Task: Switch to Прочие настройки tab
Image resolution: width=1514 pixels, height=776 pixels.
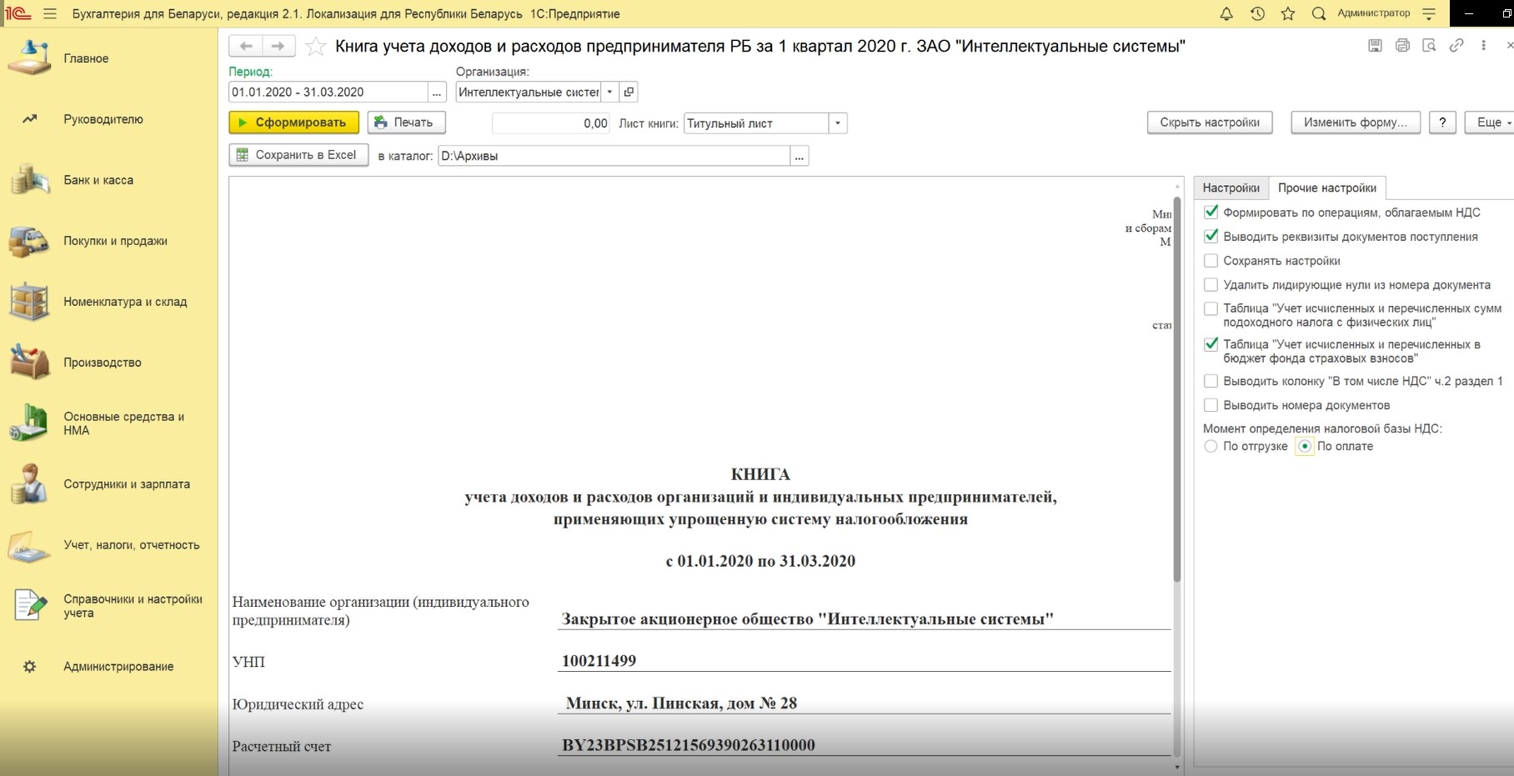Action: [x=1327, y=188]
